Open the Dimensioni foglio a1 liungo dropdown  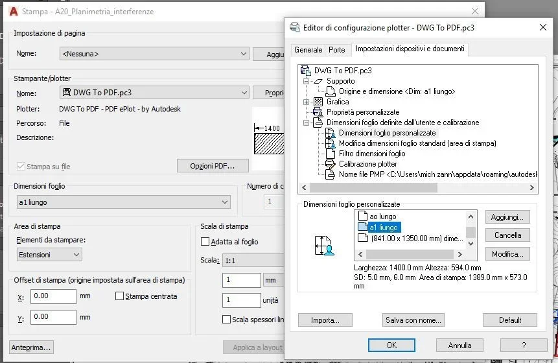(124, 202)
